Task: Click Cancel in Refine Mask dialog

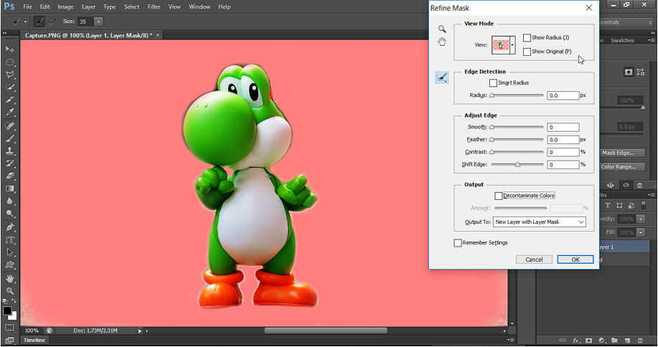Action: coord(534,260)
